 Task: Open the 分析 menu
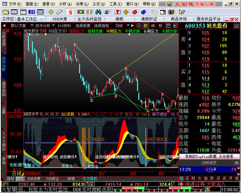click(65, 4)
